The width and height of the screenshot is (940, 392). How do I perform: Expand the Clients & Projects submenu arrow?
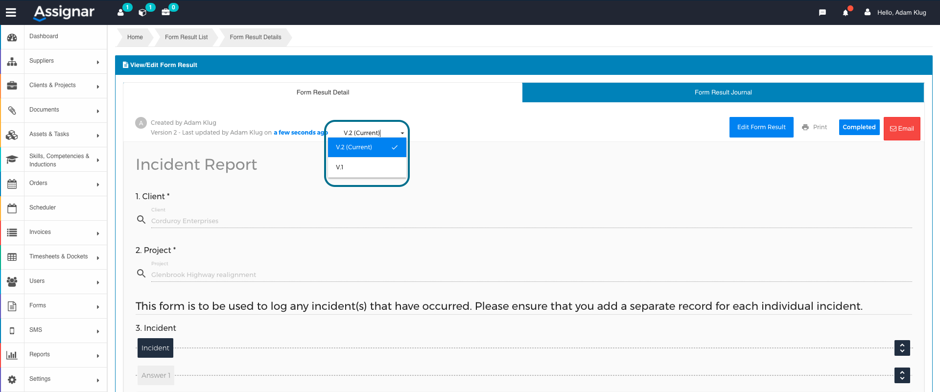pyautogui.click(x=98, y=87)
